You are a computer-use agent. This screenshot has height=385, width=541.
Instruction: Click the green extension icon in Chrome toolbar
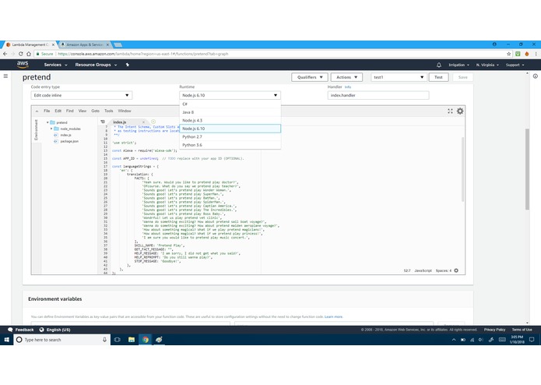[518, 54]
